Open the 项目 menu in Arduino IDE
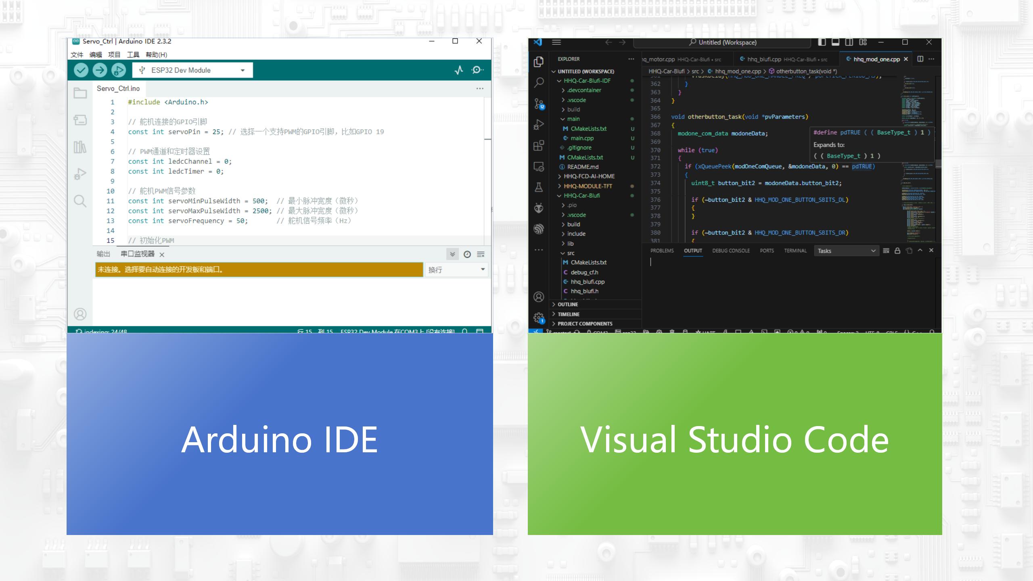The image size is (1033, 581). click(114, 54)
